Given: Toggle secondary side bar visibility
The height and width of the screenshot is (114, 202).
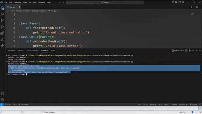Looking at the screenshot, I should pyautogui.click(x=180, y=2).
